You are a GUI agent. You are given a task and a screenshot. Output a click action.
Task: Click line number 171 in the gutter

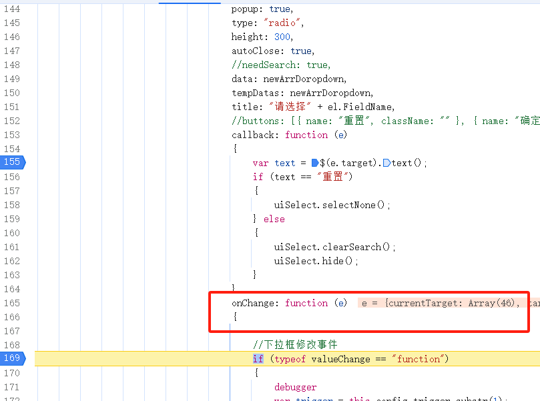[12, 387]
